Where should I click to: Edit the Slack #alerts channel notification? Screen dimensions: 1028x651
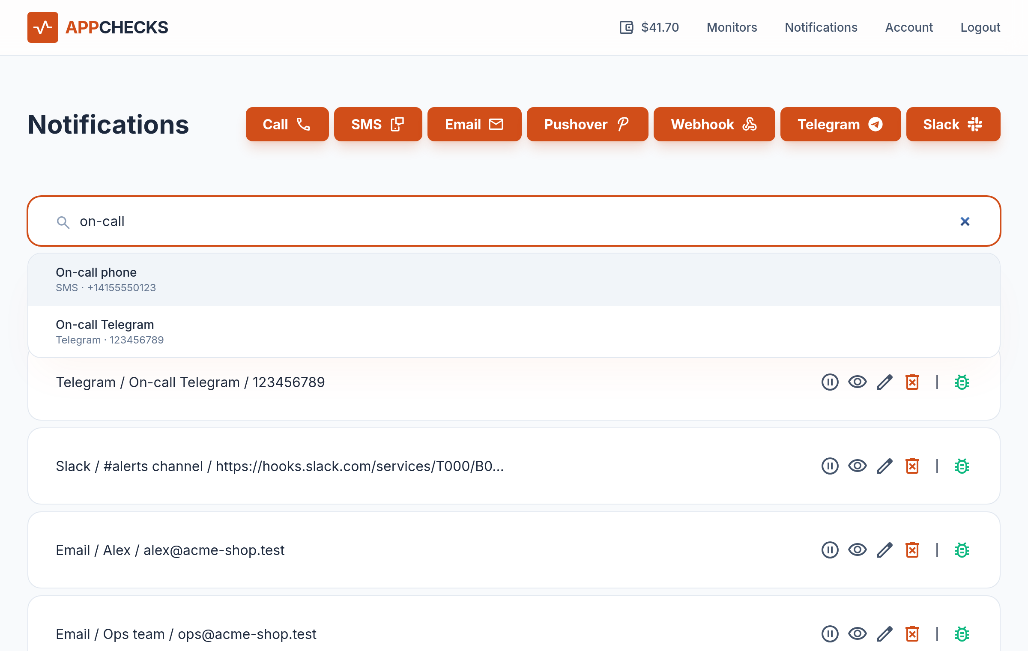point(885,466)
